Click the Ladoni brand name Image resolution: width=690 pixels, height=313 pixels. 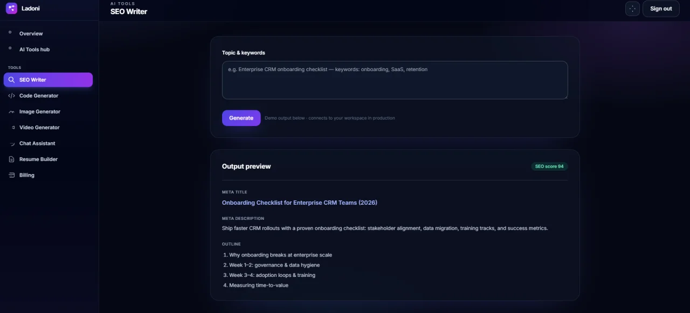coord(31,9)
